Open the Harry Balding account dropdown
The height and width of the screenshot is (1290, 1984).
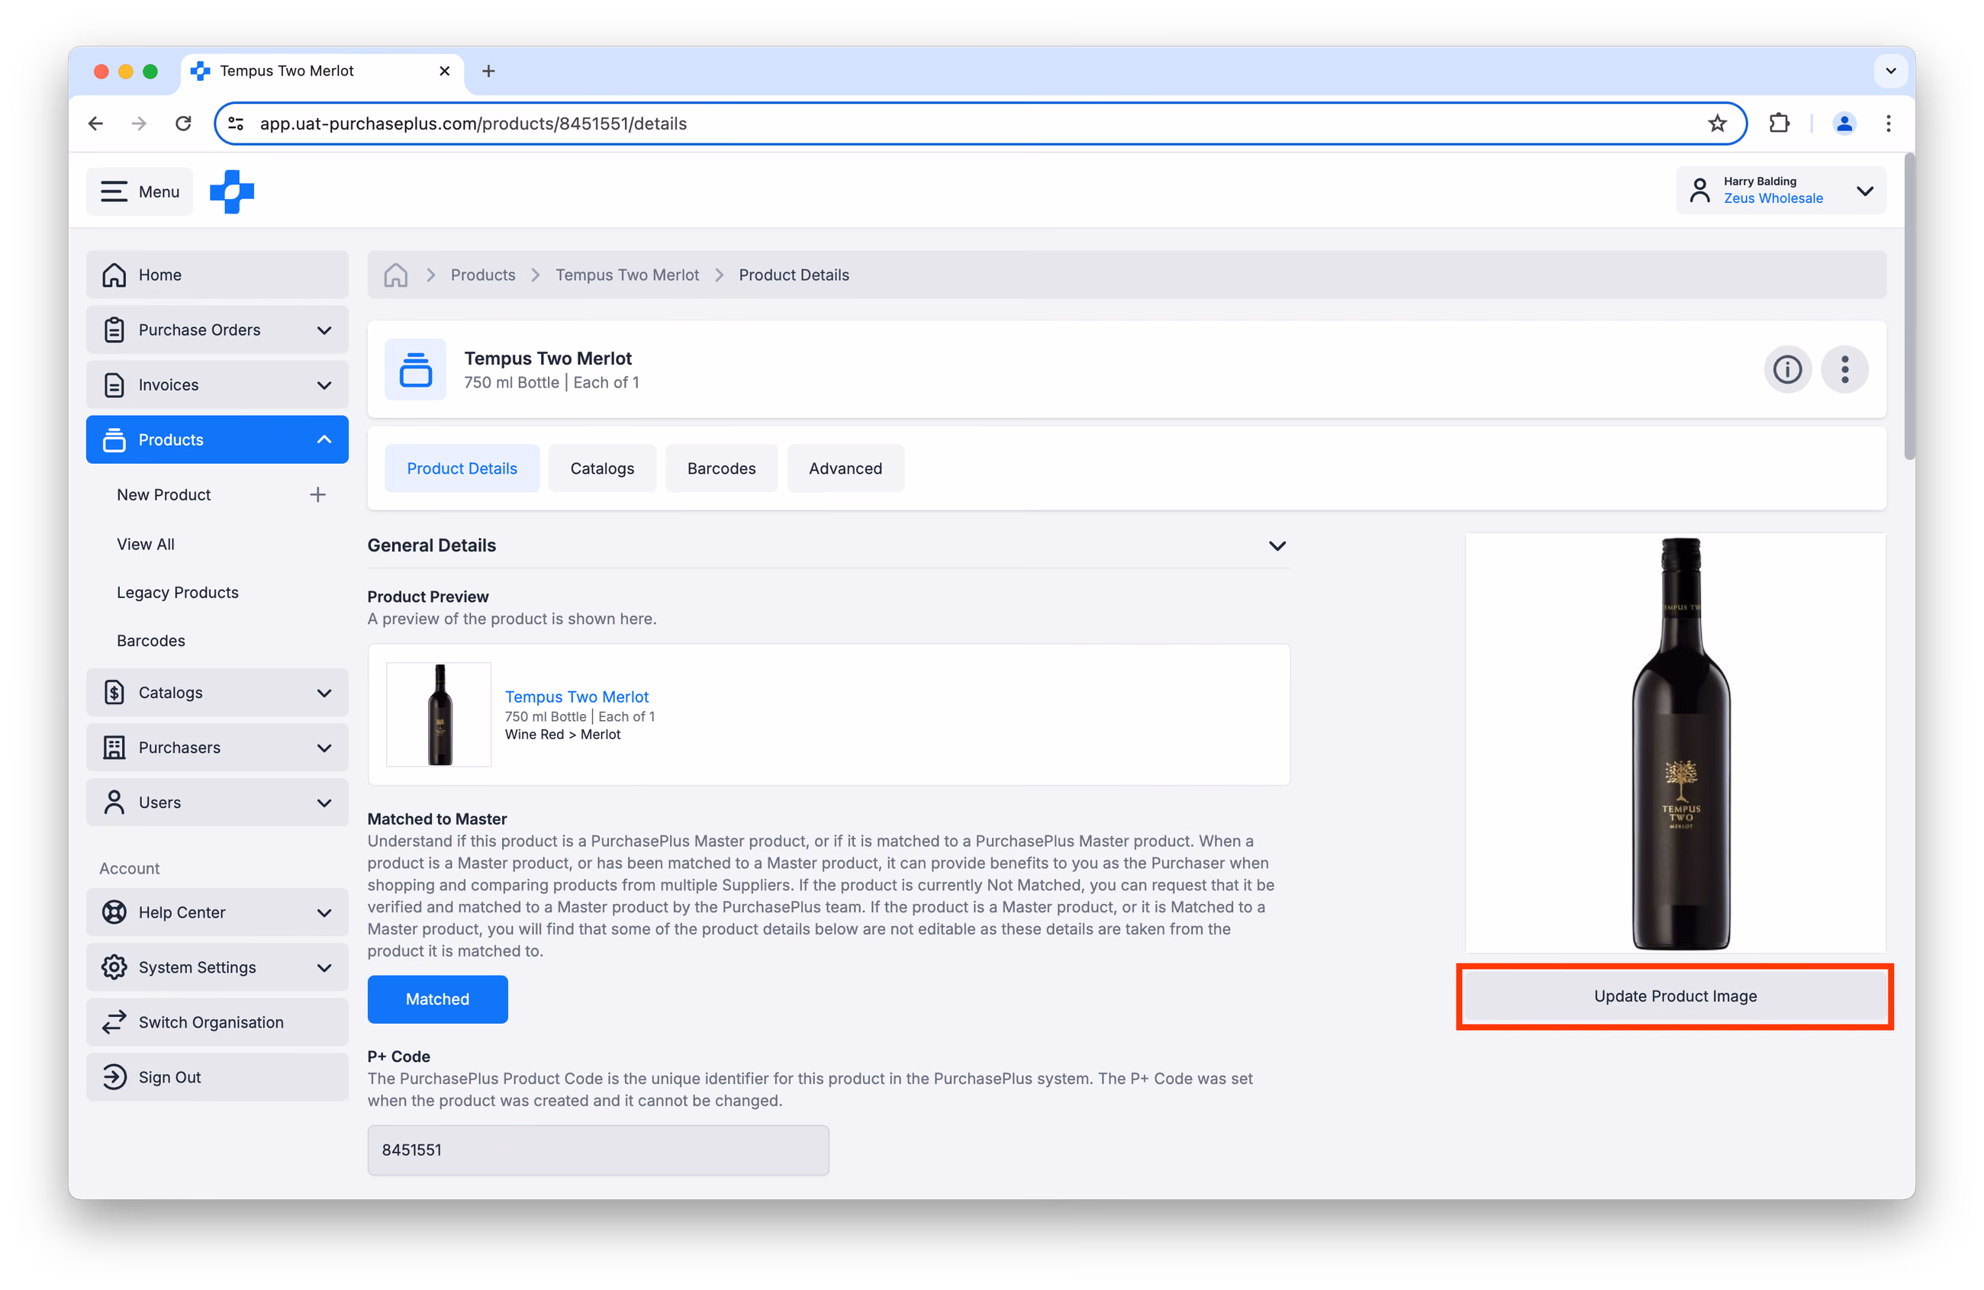pos(1780,191)
